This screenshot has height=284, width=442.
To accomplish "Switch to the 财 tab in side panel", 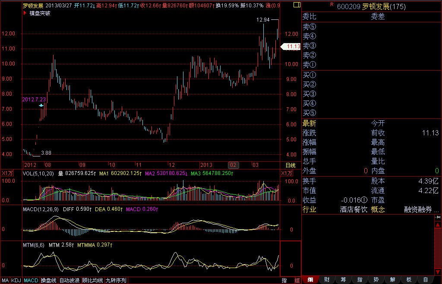I will 327,280.
